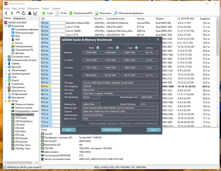221x171 pixels.
Task: Select the FP64 Ray-Trace test
Action: pos(21,149)
